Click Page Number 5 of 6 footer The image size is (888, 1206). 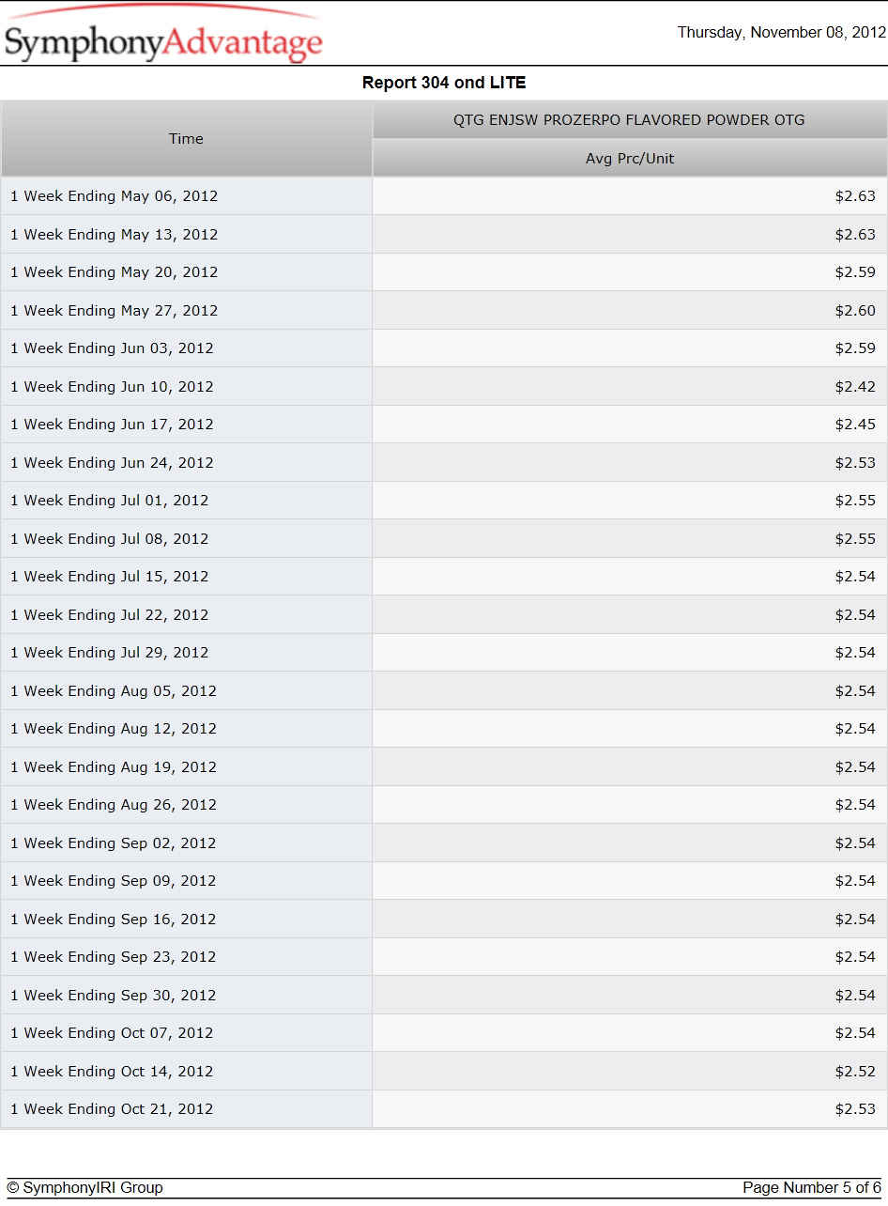(812, 1188)
